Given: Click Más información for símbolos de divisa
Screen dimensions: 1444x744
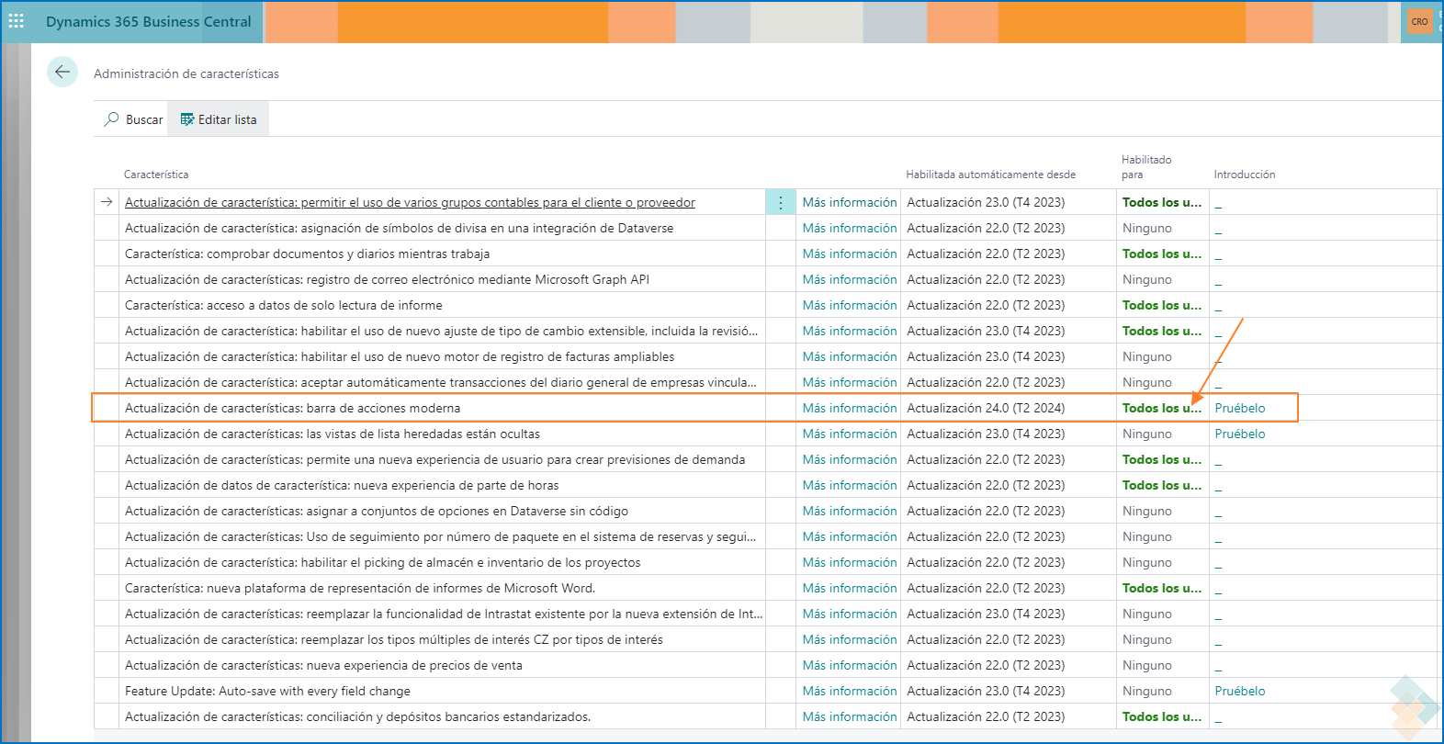Looking at the screenshot, I should coord(850,228).
